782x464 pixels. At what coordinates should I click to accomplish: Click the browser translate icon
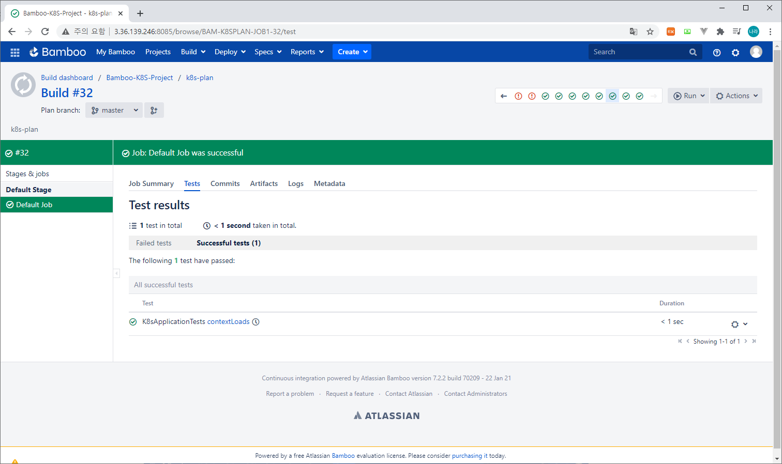pos(634,32)
